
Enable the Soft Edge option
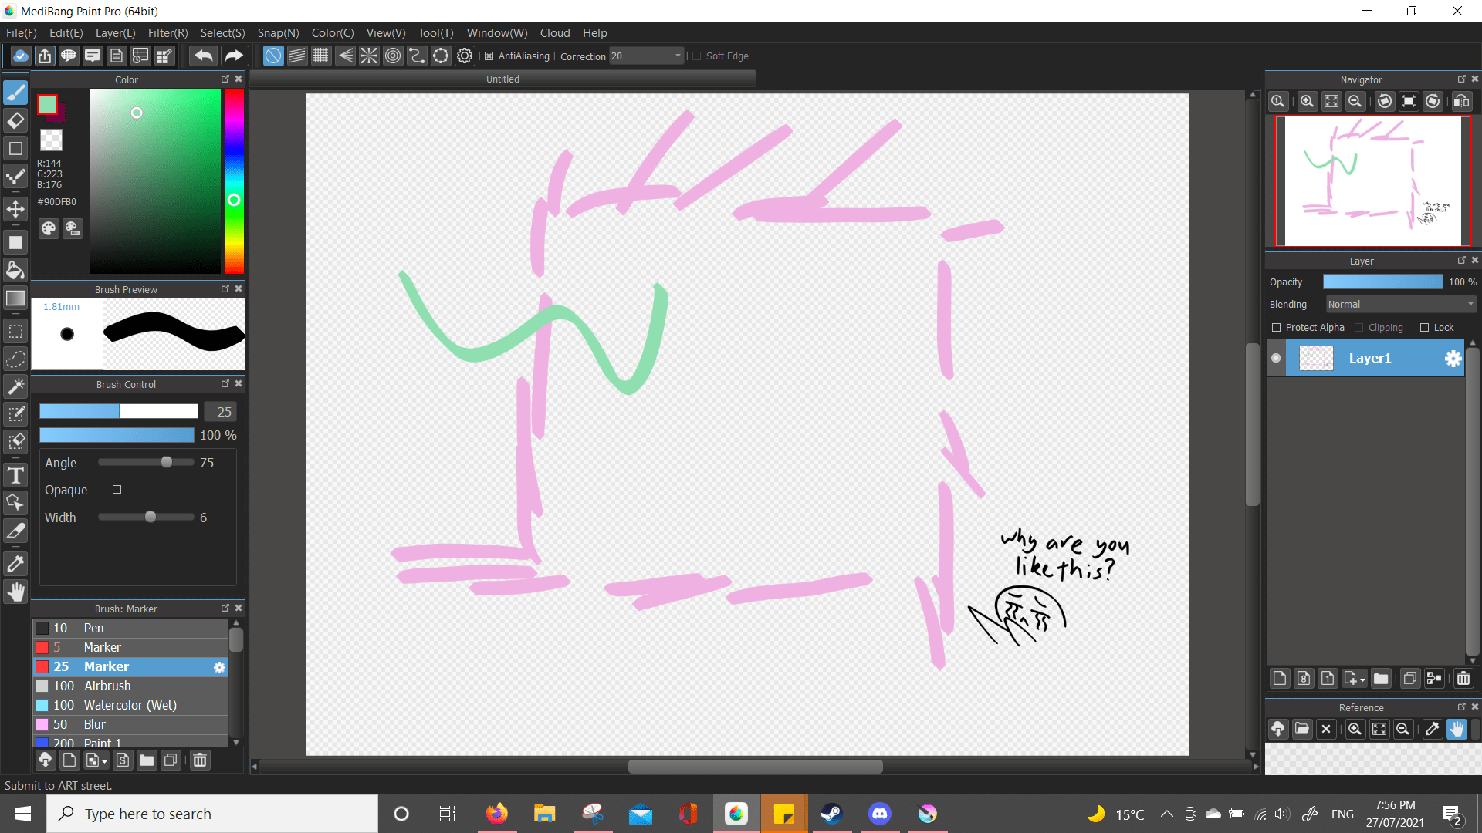point(697,56)
